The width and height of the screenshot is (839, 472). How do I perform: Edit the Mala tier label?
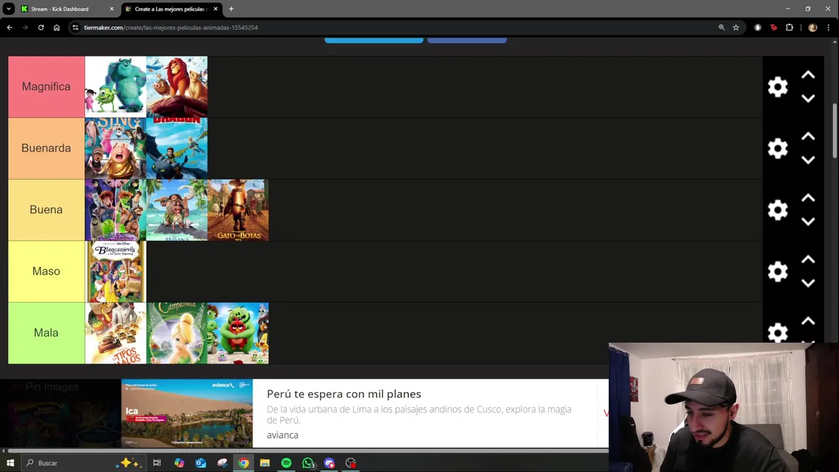(46, 333)
